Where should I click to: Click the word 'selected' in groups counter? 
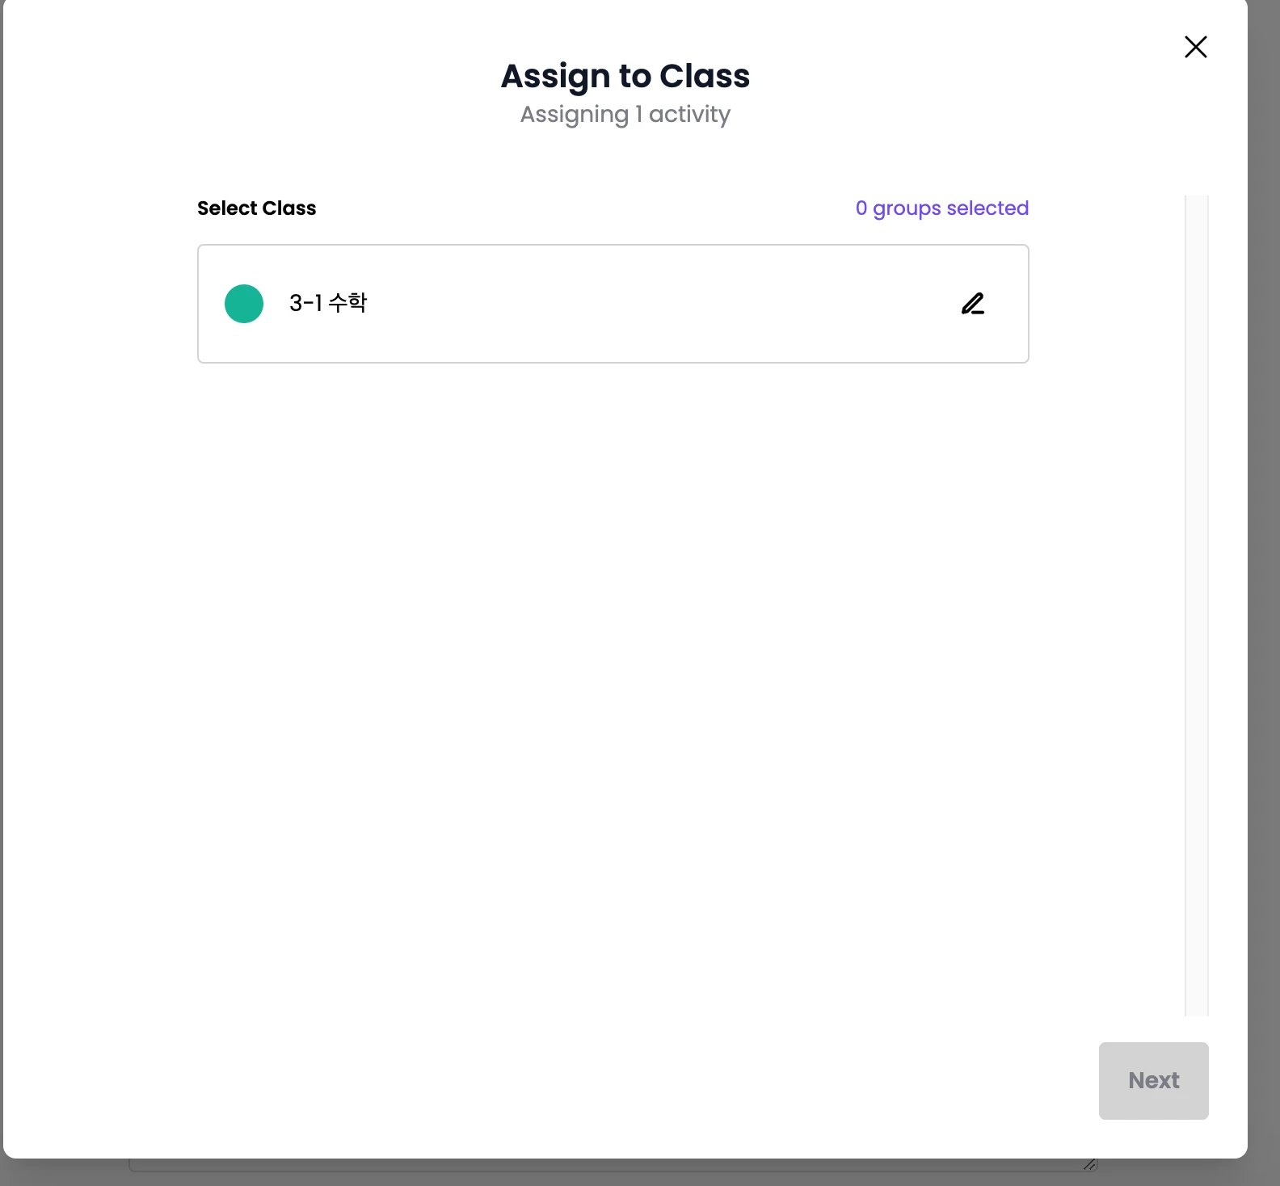[987, 208]
